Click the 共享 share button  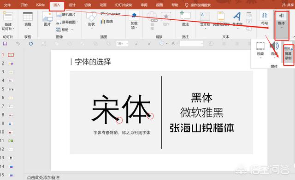coord(288,5)
